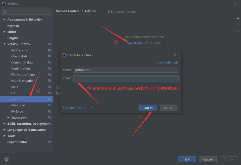Click the plus icon to add account
241x165 pixels.
238,18
